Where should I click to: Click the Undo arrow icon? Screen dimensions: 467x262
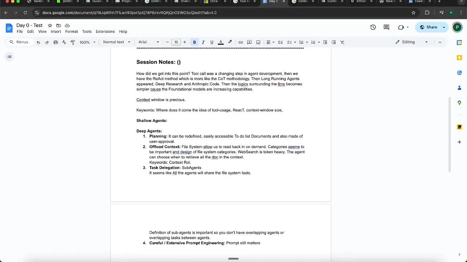coord(38,42)
